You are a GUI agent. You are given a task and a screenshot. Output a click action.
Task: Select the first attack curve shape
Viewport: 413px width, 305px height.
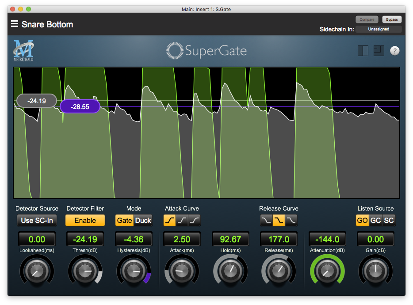click(170, 220)
